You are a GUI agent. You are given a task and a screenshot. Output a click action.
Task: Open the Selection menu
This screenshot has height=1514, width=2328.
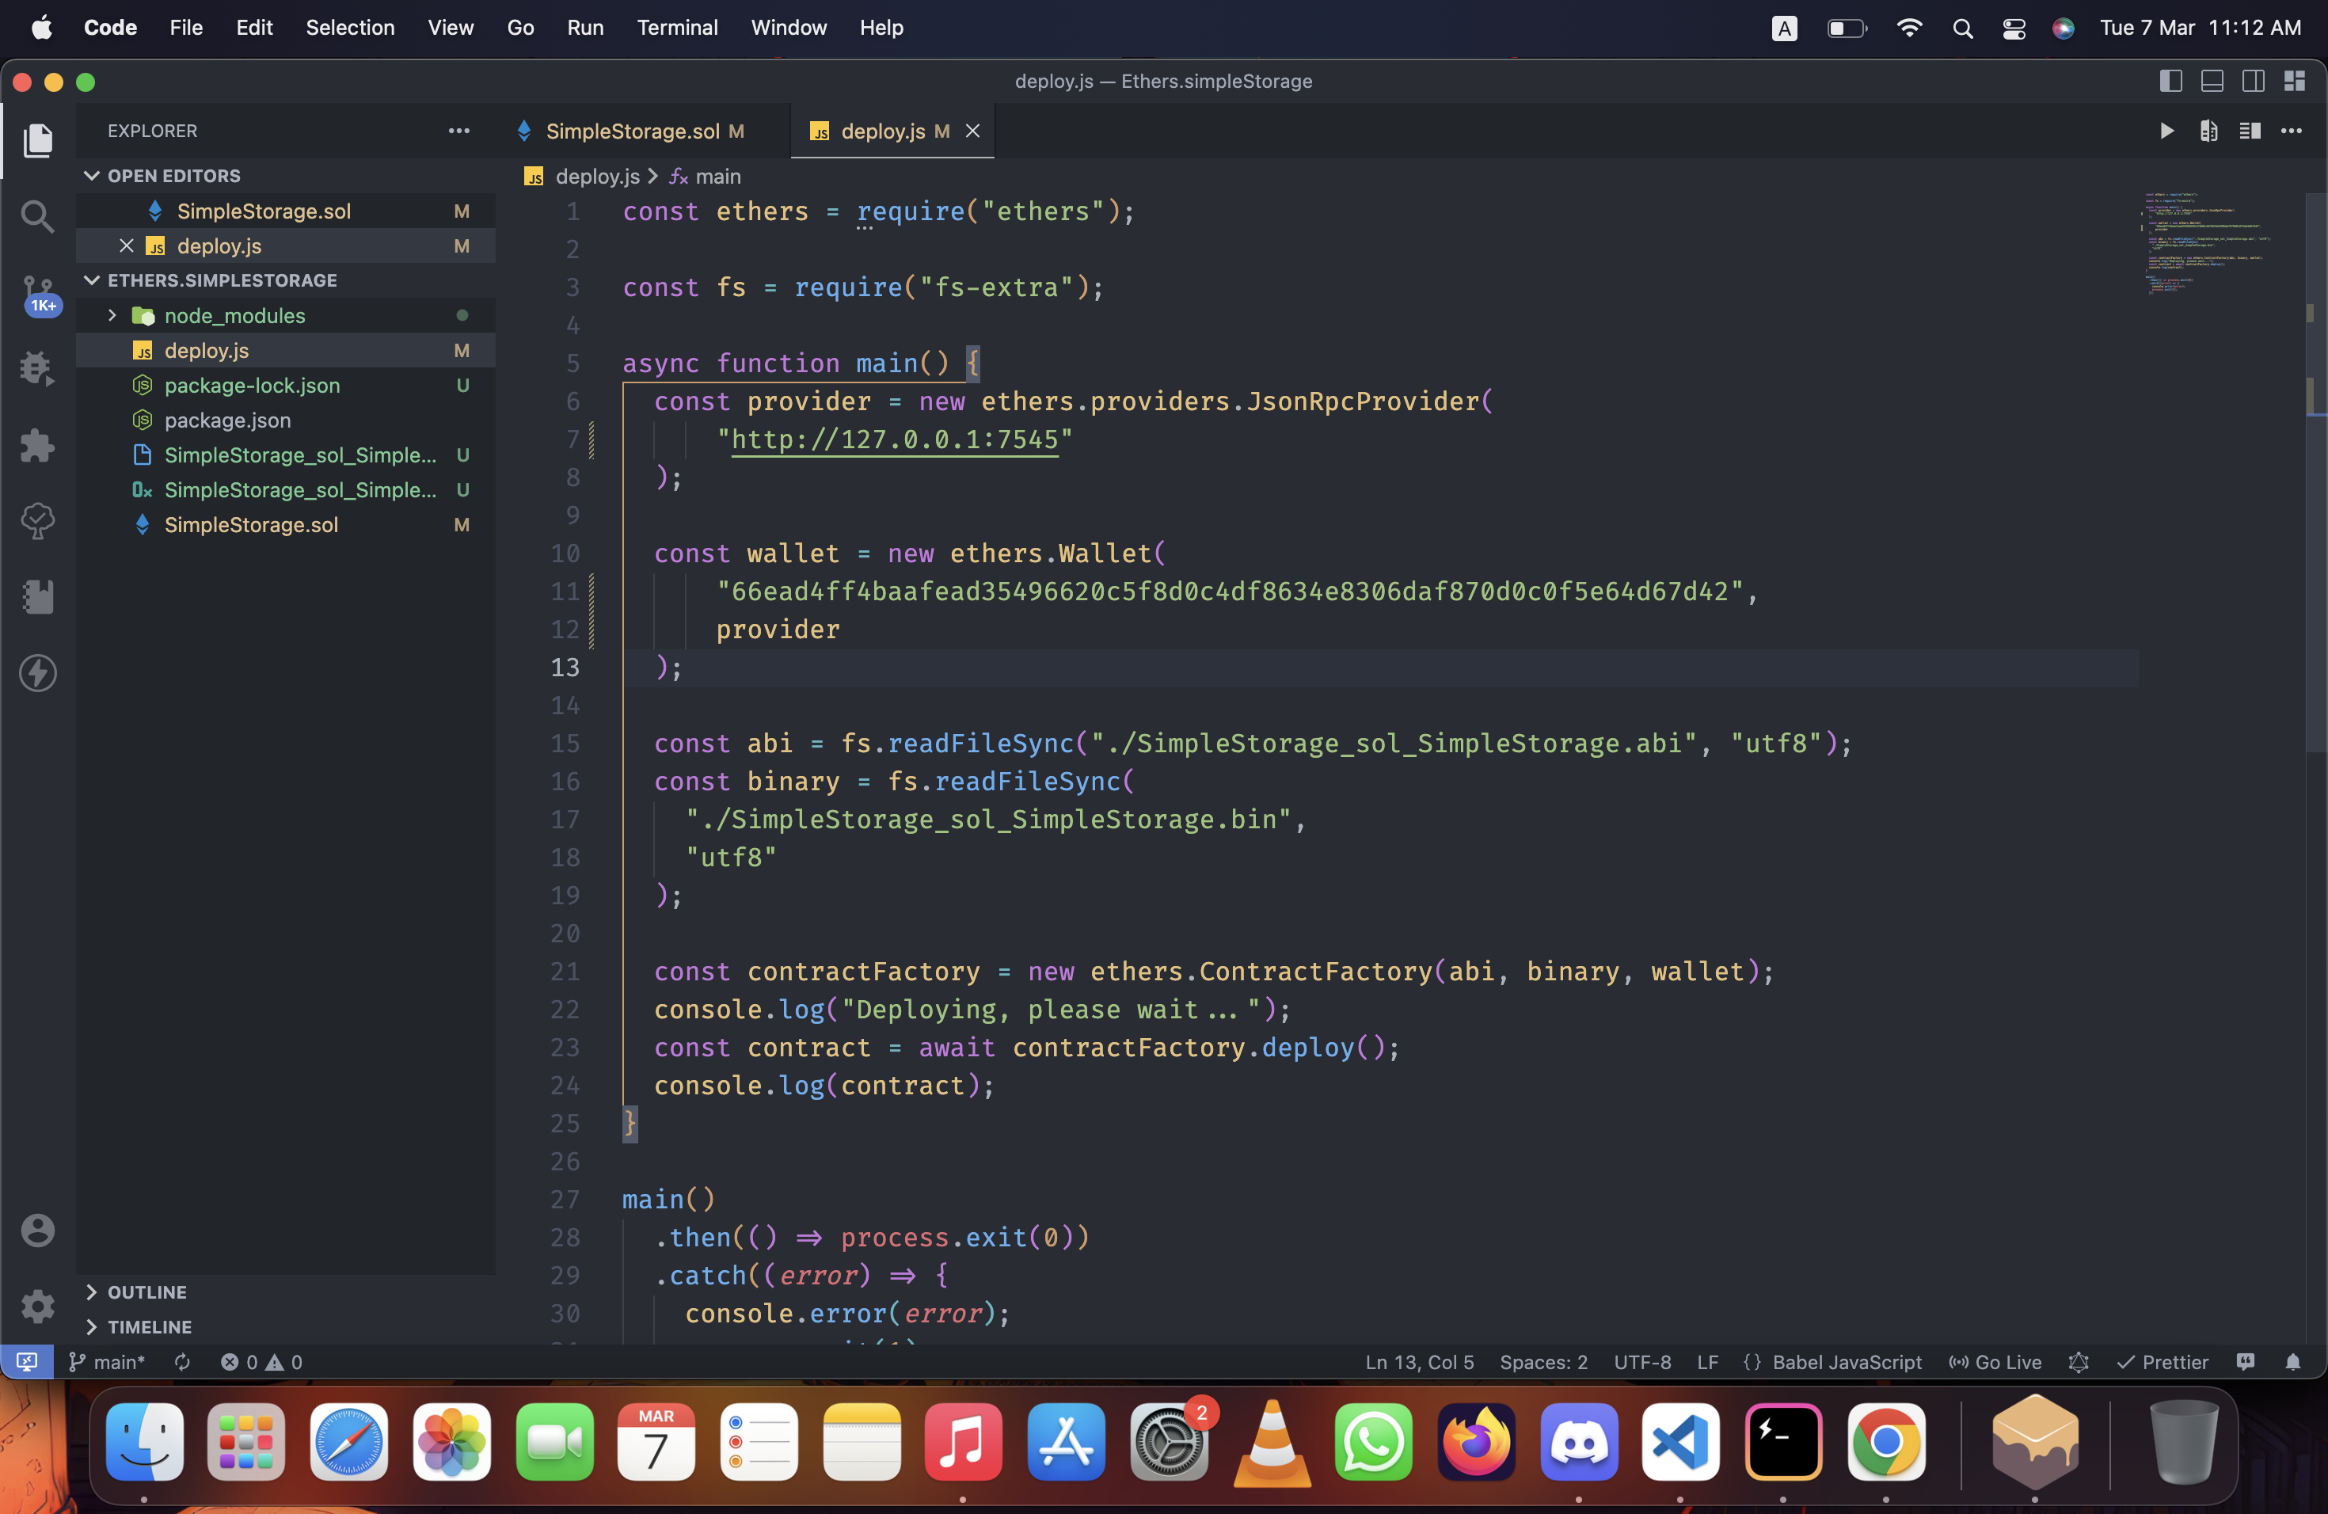tap(350, 28)
